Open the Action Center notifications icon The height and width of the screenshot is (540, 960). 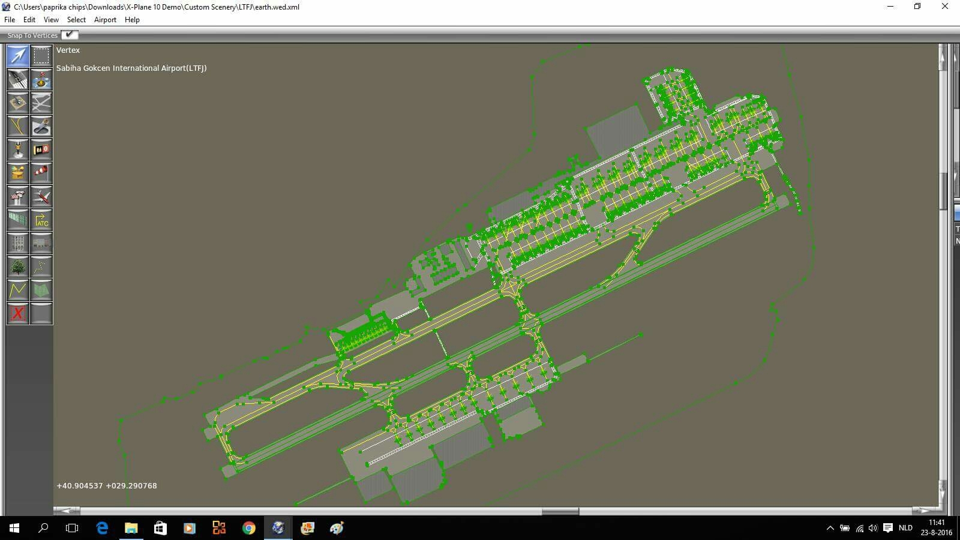(x=888, y=528)
